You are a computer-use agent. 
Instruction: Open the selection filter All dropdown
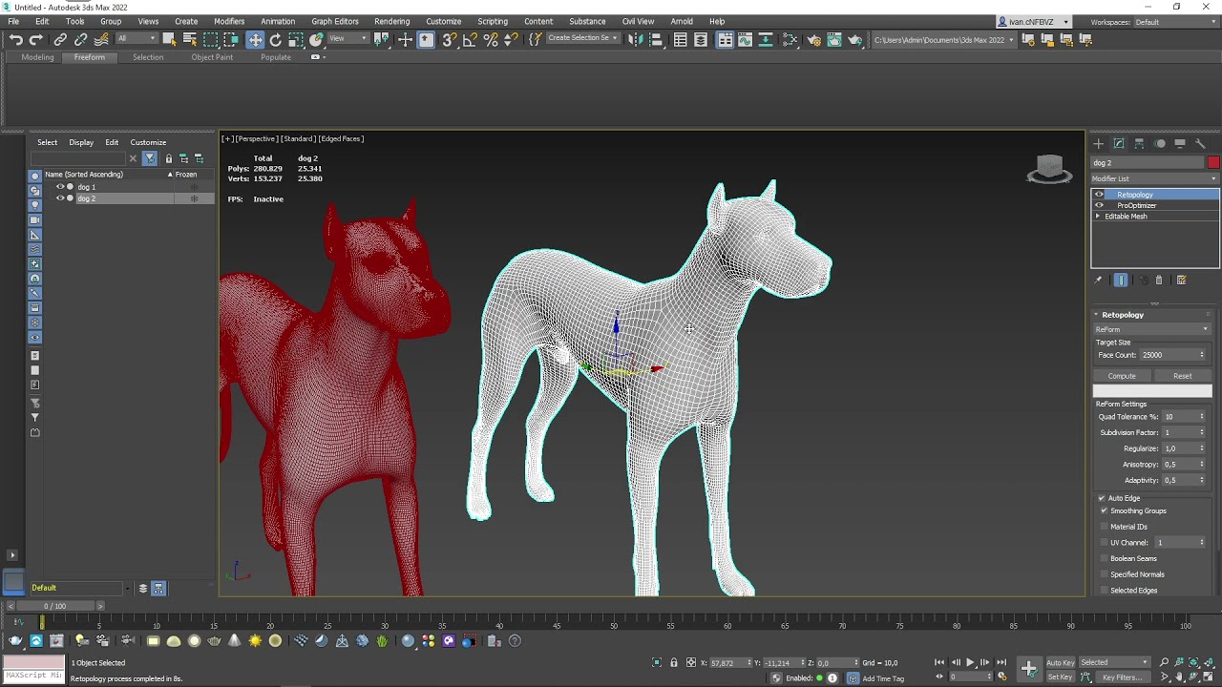(136, 39)
